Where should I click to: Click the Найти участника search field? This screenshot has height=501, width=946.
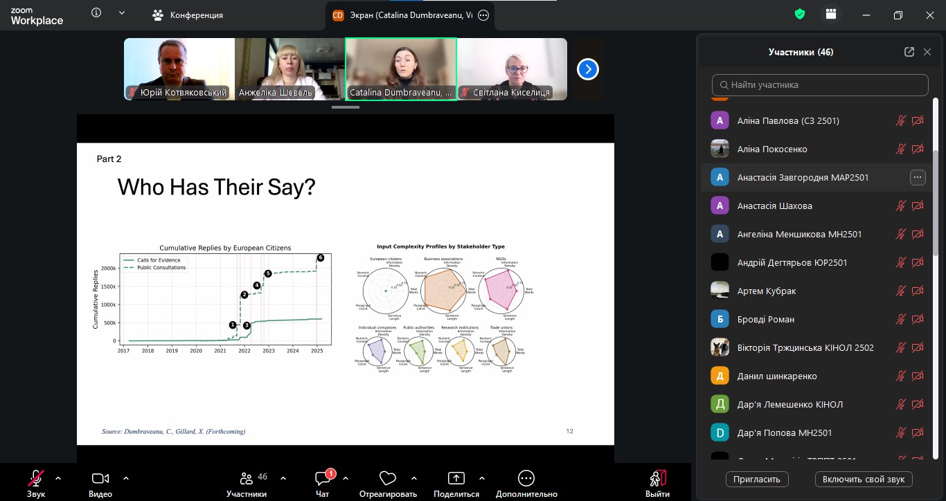[820, 85]
